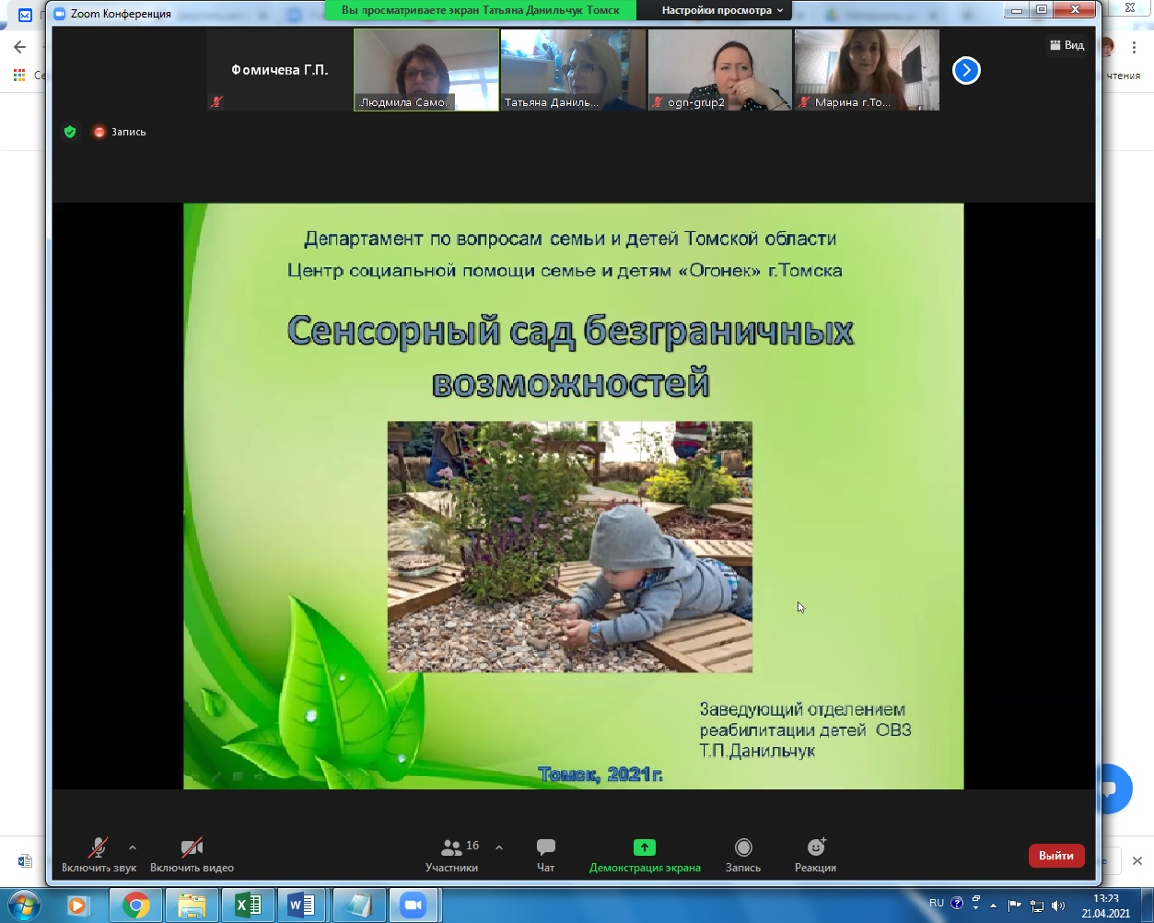
Task: Expand audio options arrow next to microphone
Action: 133,847
